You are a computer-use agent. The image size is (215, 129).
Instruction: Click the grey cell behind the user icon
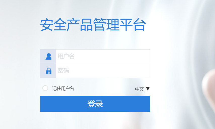[48, 57]
